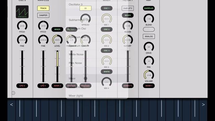
Task: Select the Spectrum Osc L entry
Action: tap(97, 37)
